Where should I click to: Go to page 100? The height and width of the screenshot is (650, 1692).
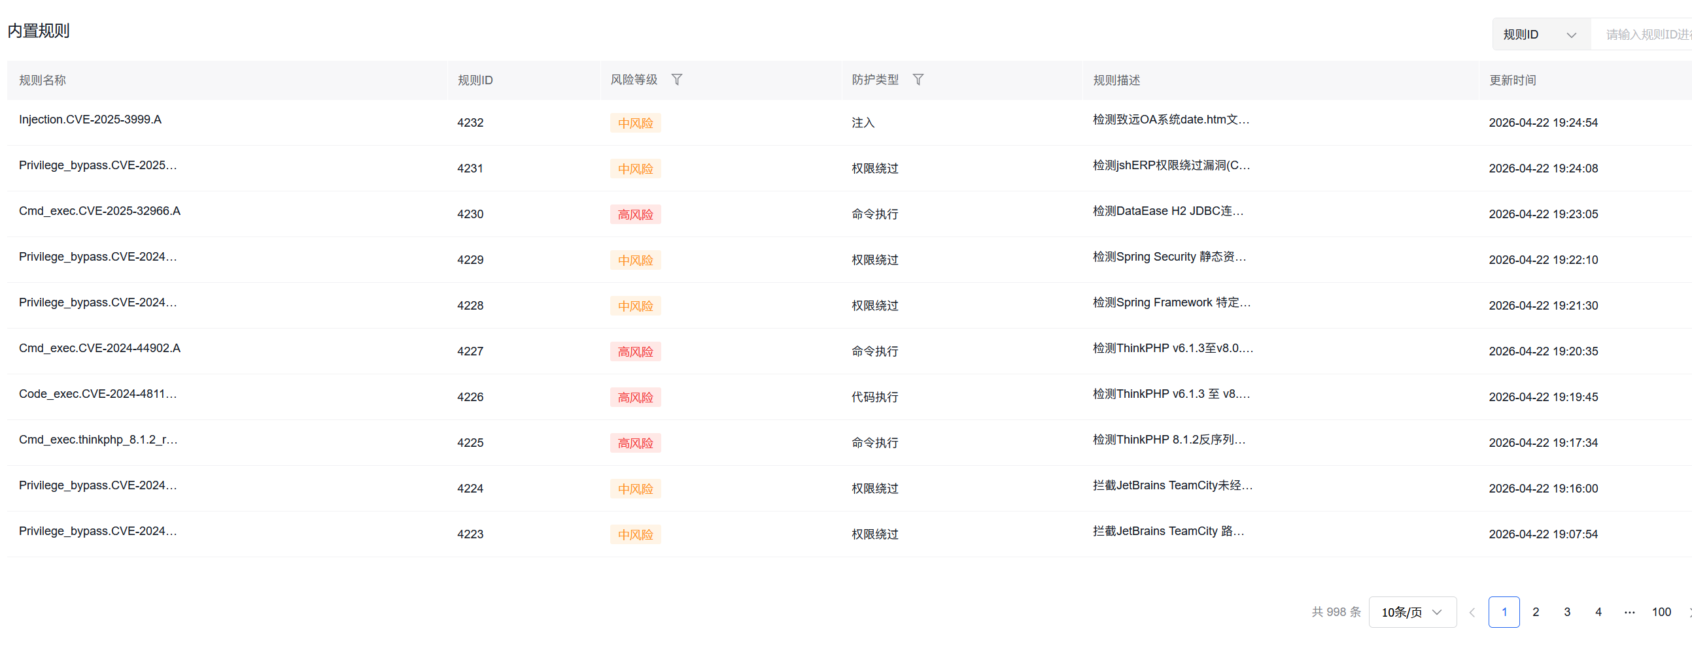(1661, 611)
